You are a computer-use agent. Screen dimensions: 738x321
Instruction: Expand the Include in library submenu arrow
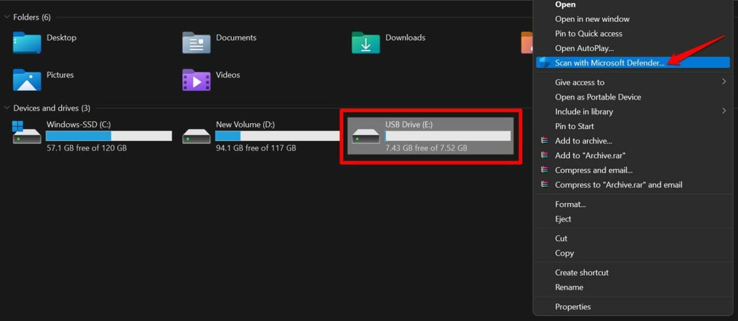point(724,111)
